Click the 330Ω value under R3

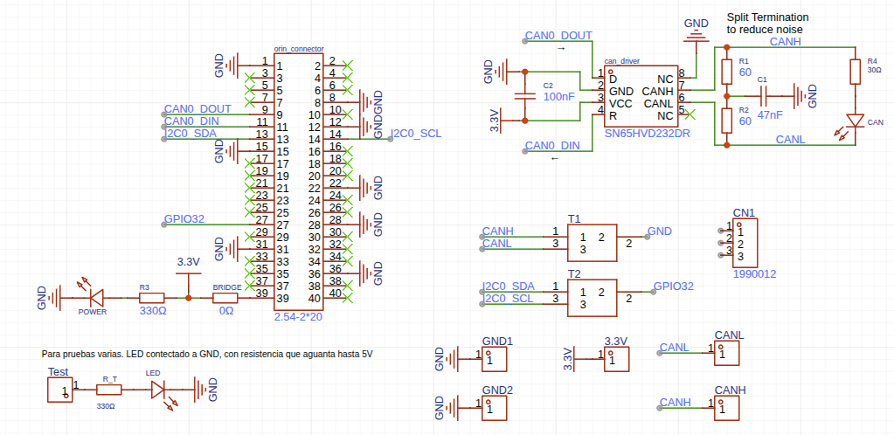(x=152, y=311)
